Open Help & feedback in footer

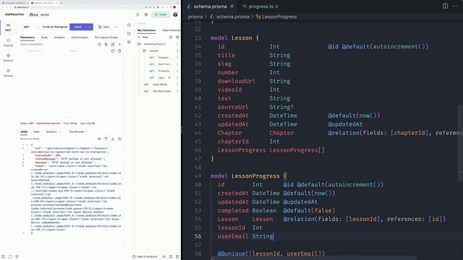pos(145,256)
